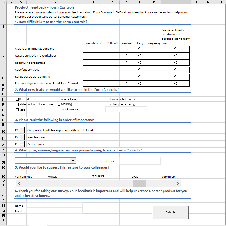226x226 pixels.
Task: Select column K header
Action: 208,2
